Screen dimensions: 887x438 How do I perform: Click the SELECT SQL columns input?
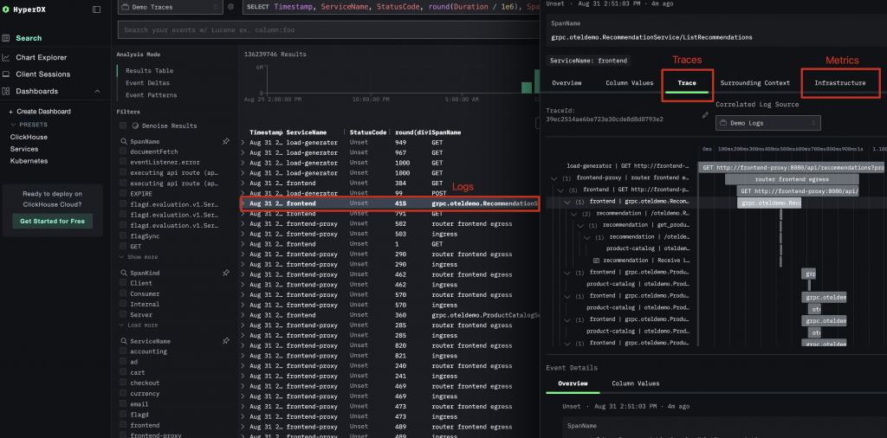(391, 7)
